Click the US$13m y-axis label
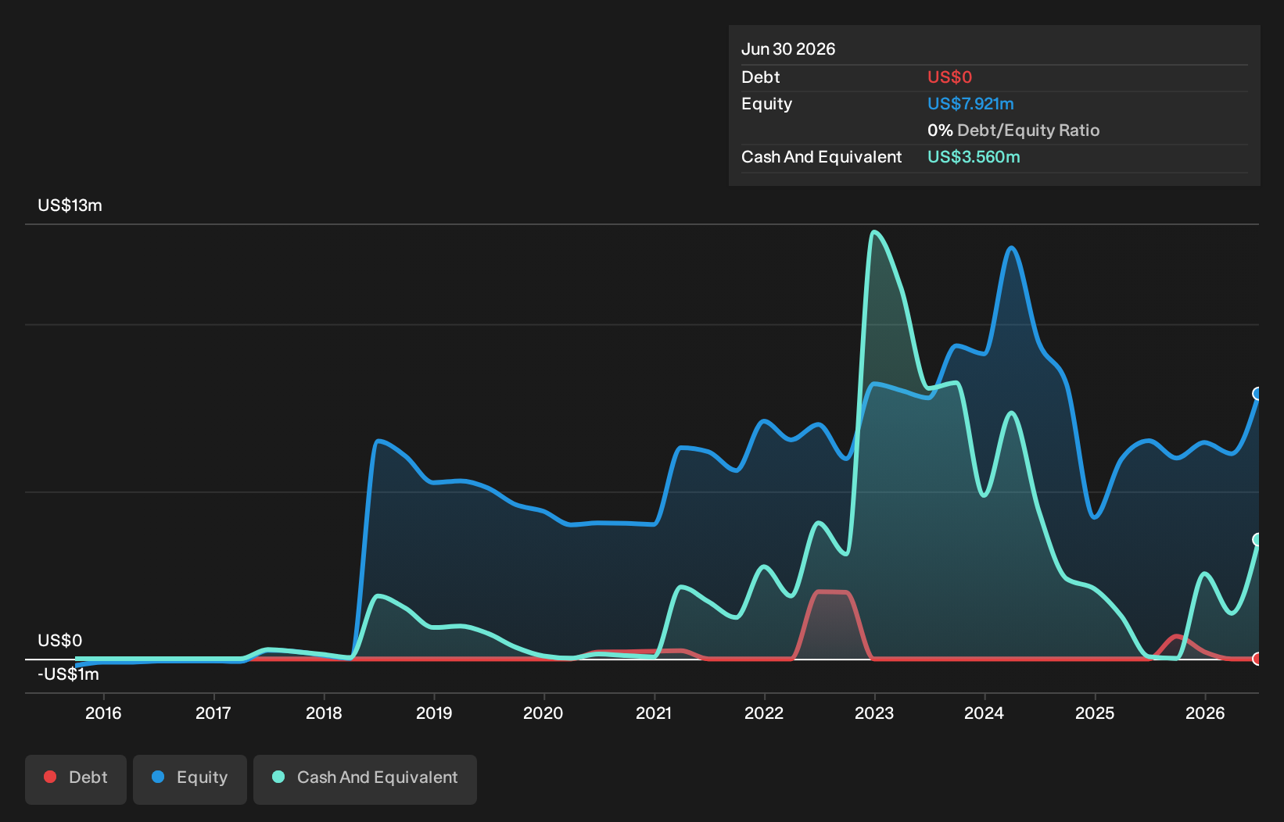Viewport: 1284px width, 822px height. coord(70,205)
